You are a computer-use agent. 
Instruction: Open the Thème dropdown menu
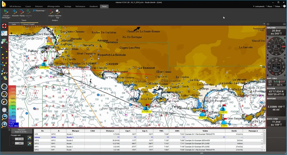pos(277,6)
